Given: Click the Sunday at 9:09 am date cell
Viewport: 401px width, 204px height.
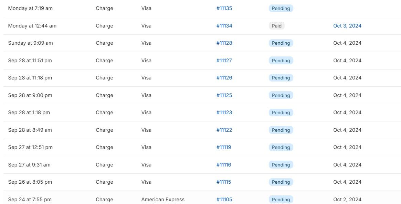Looking at the screenshot, I should 31,43.
